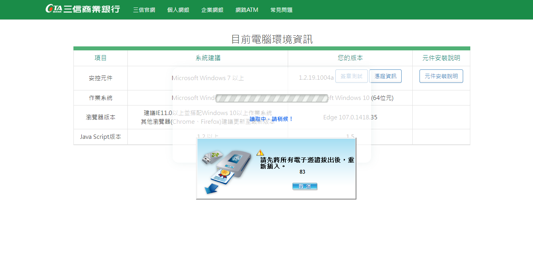Click the 項目 column header
533x257 pixels.
[x=100, y=58]
